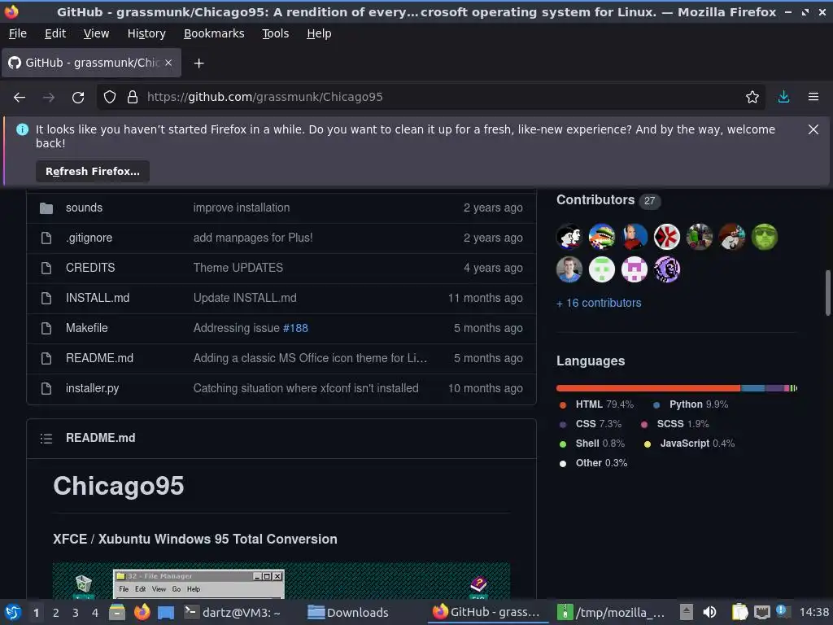Open the Bookmarks menu

coord(214,33)
